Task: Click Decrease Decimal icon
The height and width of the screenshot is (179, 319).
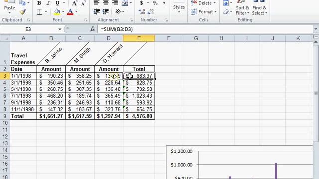Action: 151,12
